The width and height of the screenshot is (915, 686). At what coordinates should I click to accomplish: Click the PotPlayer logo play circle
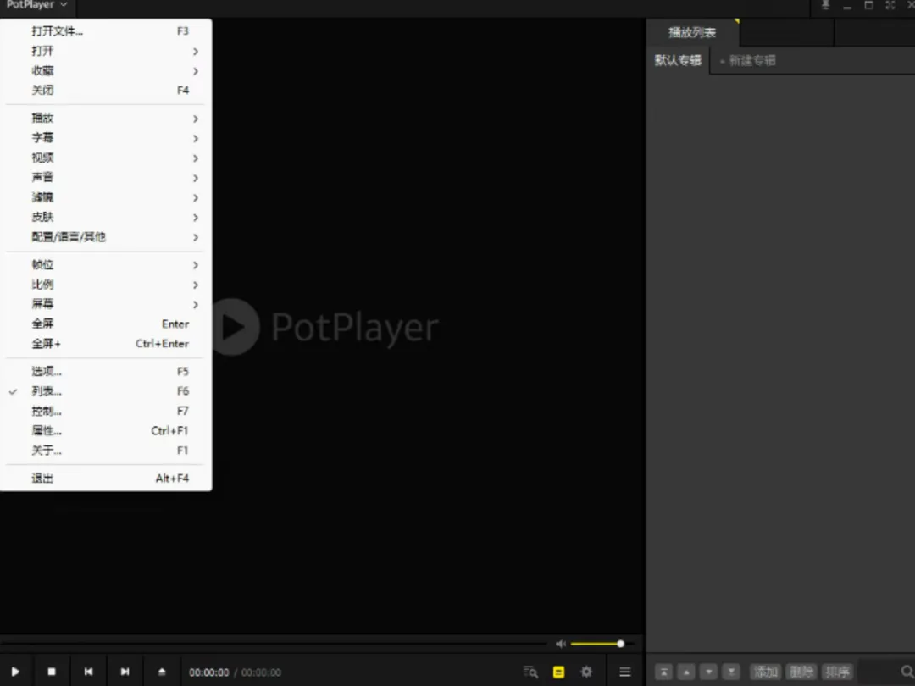click(236, 327)
